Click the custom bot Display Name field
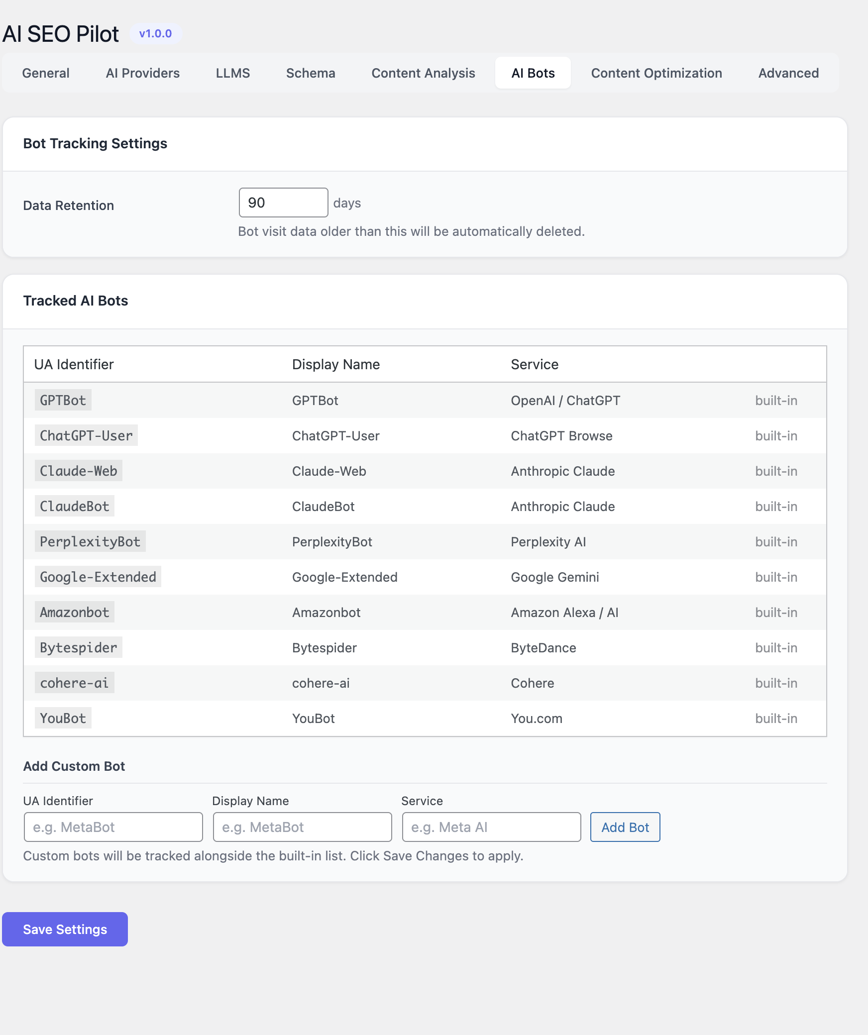 pos(302,827)
